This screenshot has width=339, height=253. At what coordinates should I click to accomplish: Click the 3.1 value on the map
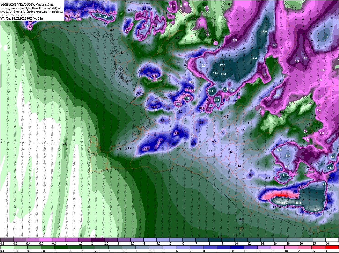[x=241, y=219]
